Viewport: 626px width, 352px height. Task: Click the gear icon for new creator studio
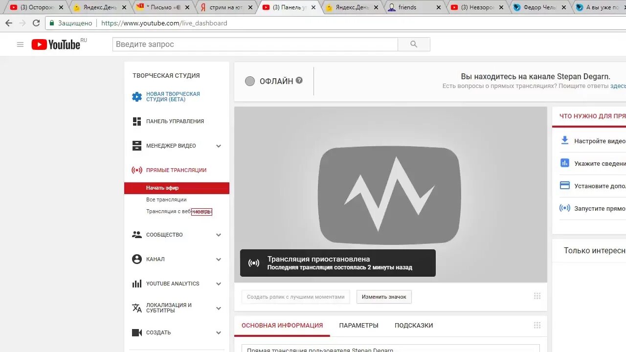click(x=137, y=97)
